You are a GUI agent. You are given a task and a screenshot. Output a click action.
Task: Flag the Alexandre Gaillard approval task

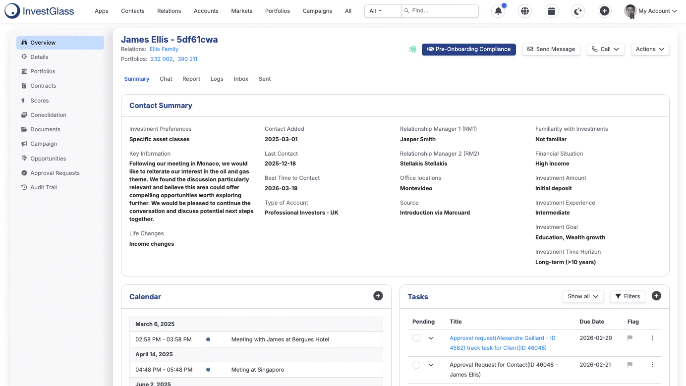[630, 338]
